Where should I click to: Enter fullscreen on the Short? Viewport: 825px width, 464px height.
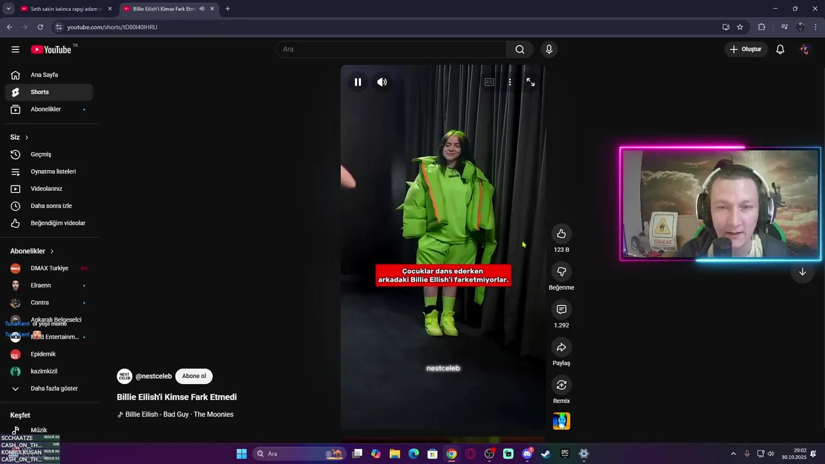point(530,82)
